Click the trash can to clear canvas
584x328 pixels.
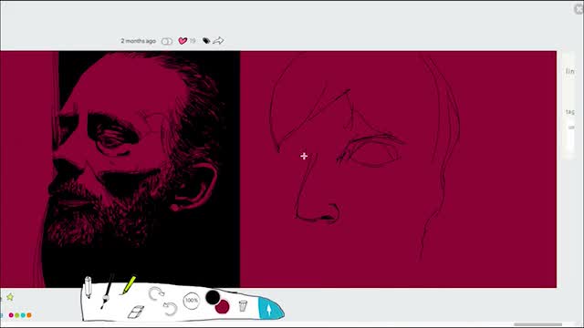(243, 306)
